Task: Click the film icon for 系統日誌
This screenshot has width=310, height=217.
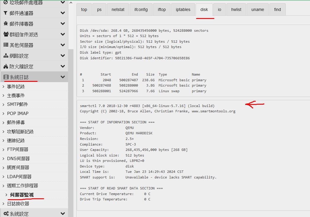Action: (x=6, y=77)
